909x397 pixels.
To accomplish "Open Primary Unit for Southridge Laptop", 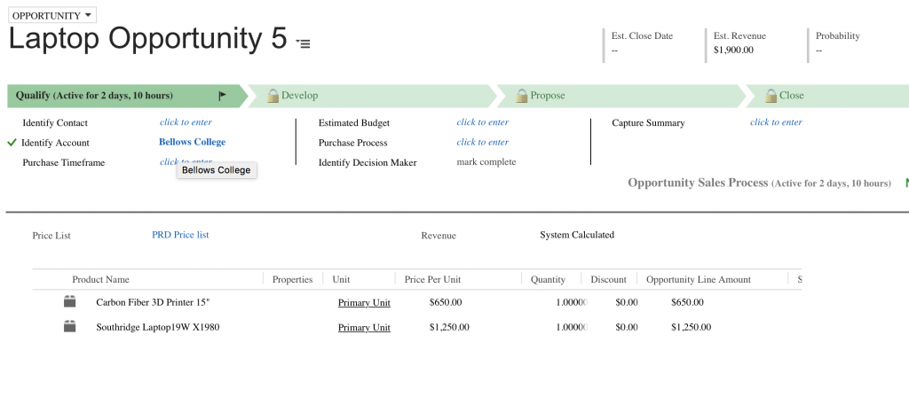I will [364, 327].
